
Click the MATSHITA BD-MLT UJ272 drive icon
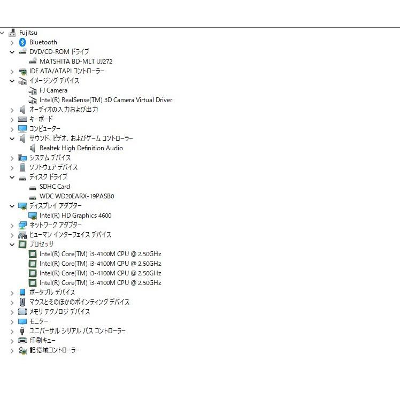click(33, 61)
